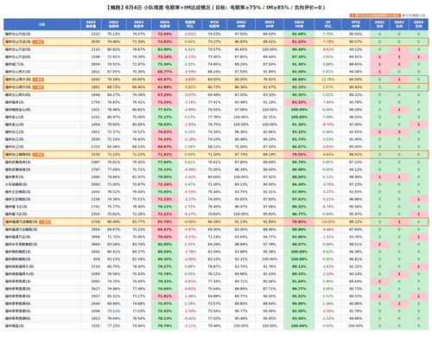Click the red 62.80% cell in the 0804 电联率 column
Image resolution: width=432 pixels, height=339 pixels.
point(165,87)
